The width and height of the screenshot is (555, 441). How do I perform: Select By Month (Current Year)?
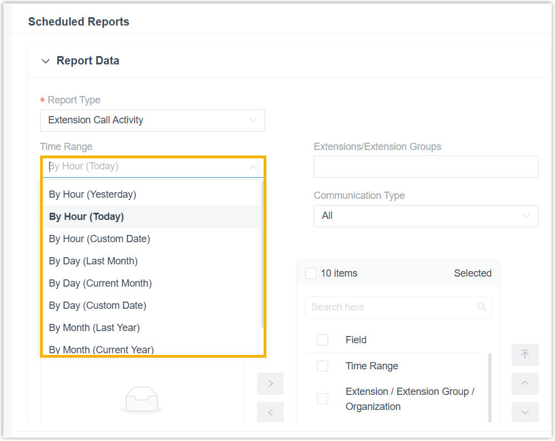(x=152, y=348)
